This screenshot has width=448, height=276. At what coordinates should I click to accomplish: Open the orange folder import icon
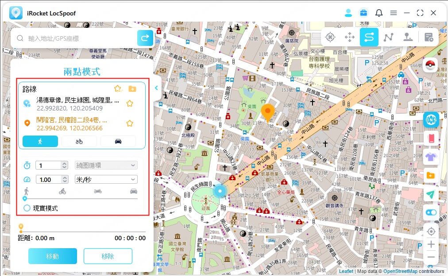click(431, 175)
